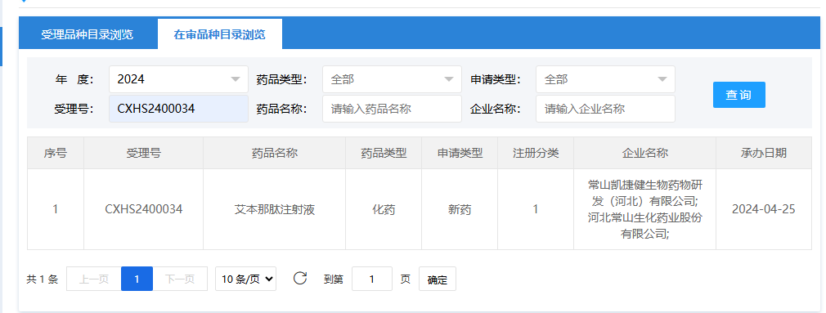826x313 pixels.
Task: Click the 承办日期 column header
Action: [x=763, y=153]
